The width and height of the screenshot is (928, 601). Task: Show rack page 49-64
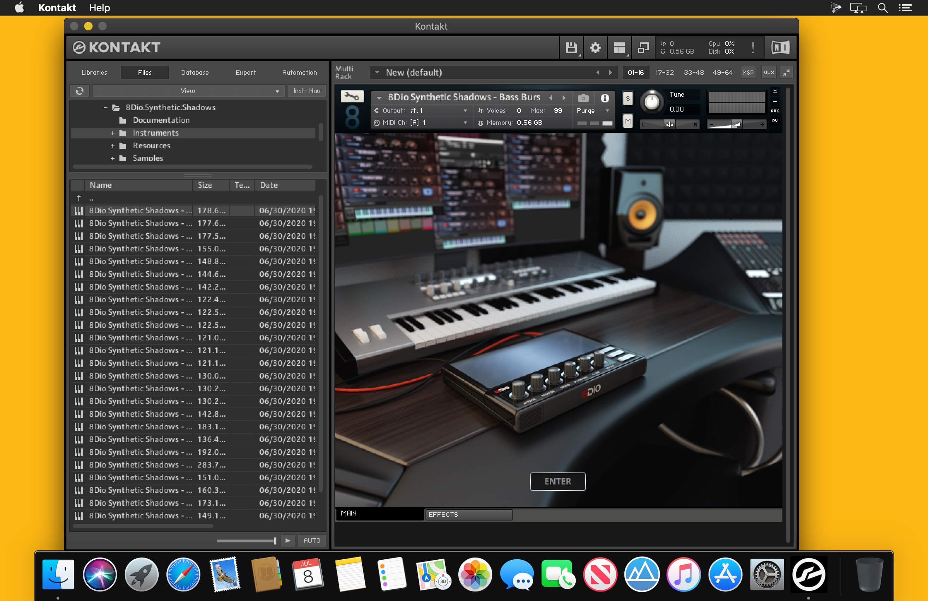(x=723, y=72)
